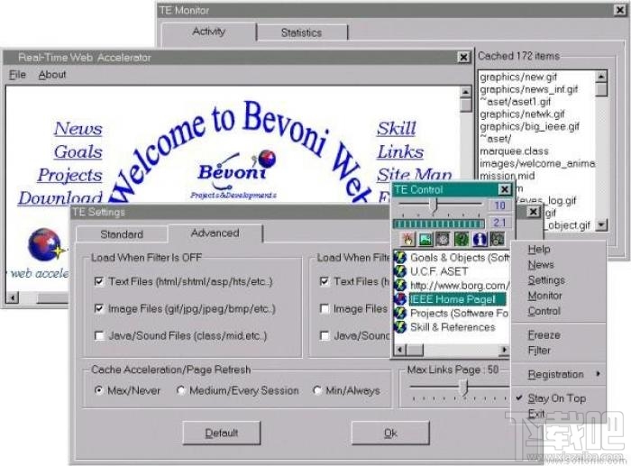Toggle Stay On Top in the context menu
Viewport: 631px width, 466px height.
(x=557, y=398)
